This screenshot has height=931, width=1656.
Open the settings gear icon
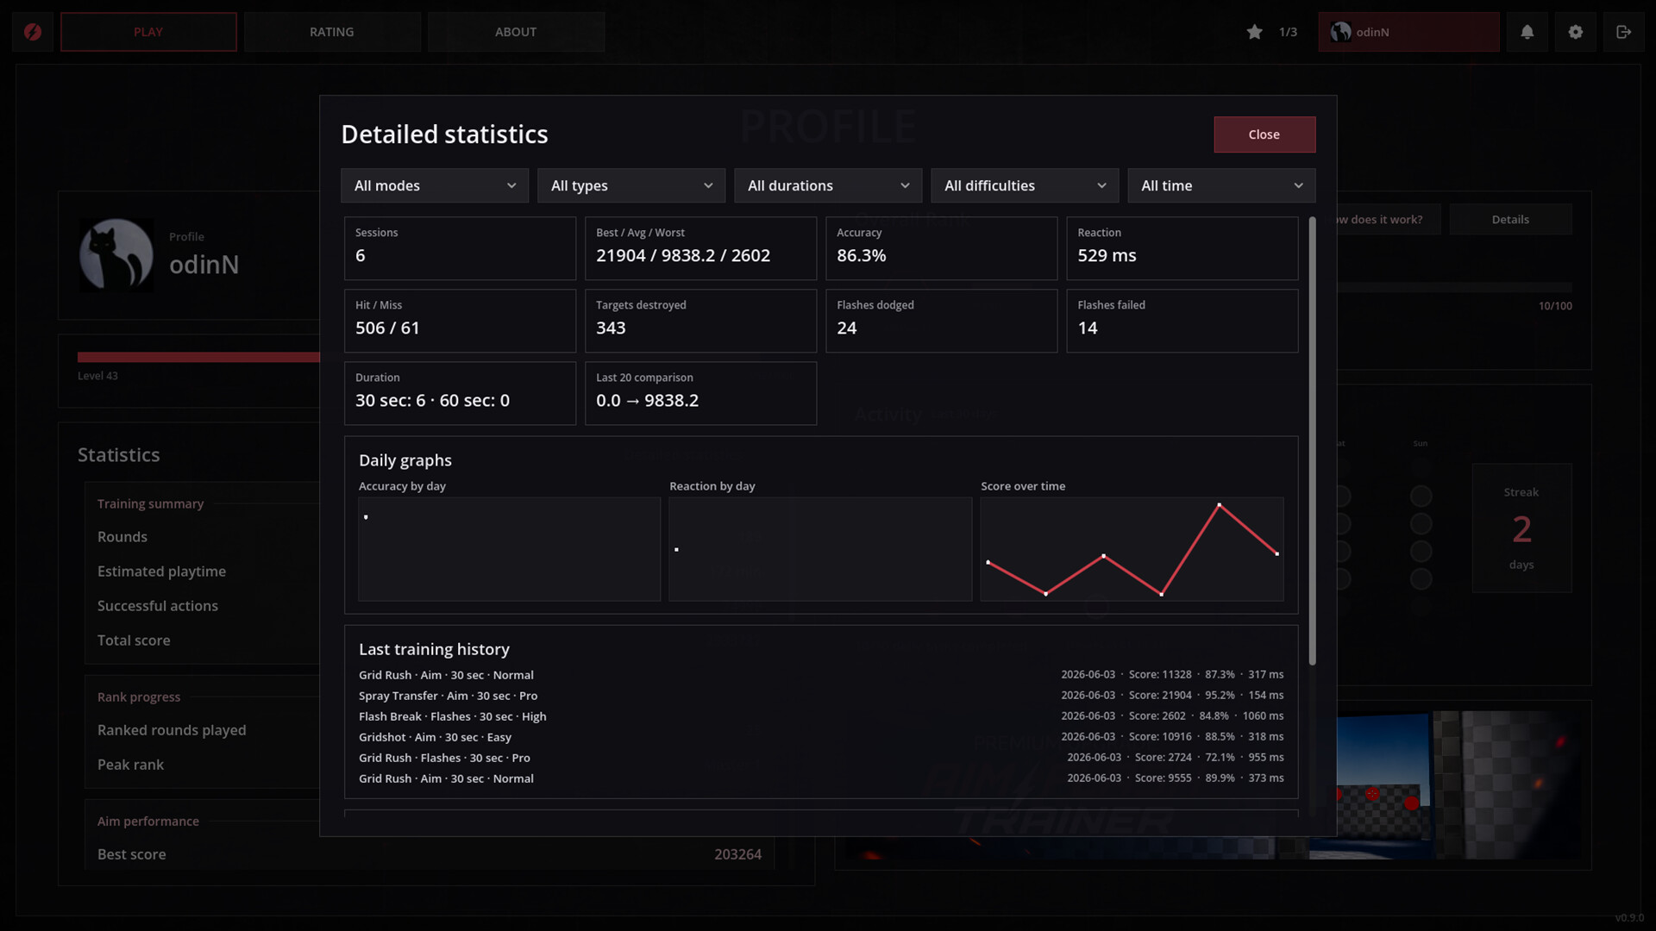[x=1575, y=32]
